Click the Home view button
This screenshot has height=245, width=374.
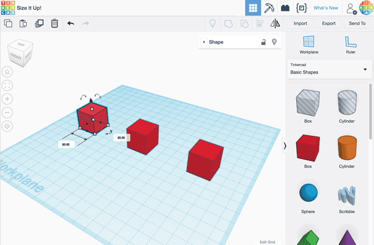7,72
